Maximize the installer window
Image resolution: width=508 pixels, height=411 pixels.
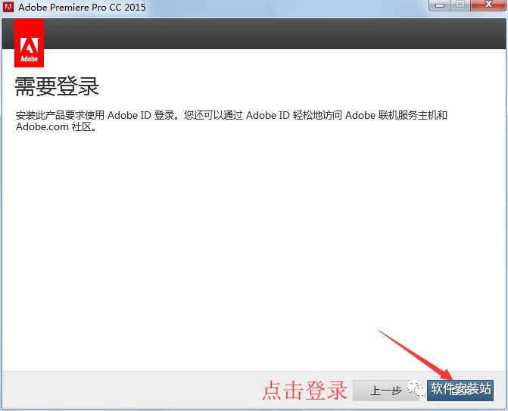click(460, 5)
